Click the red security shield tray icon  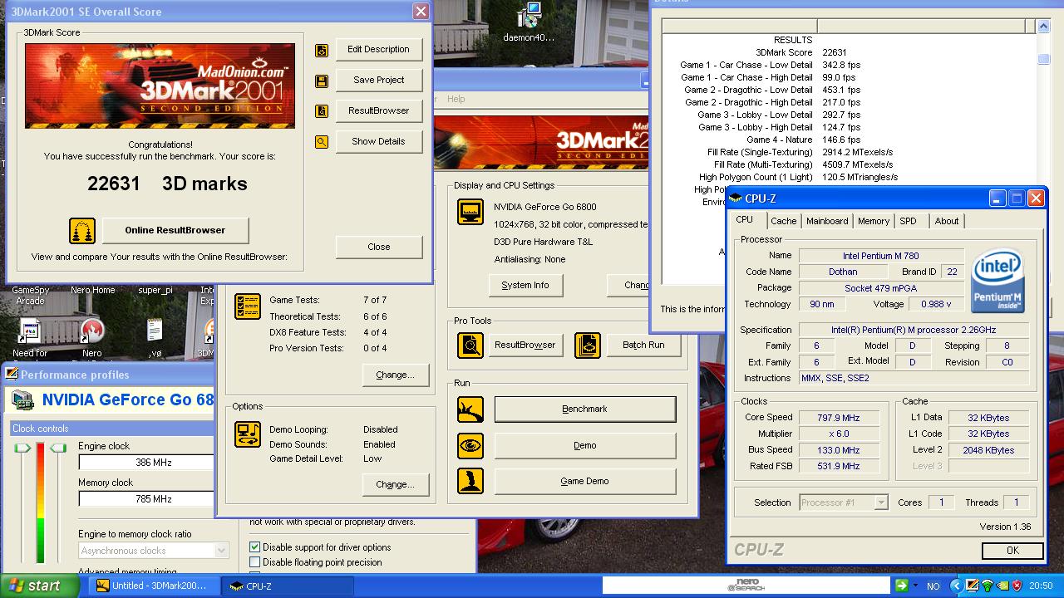pos(1017,586)
